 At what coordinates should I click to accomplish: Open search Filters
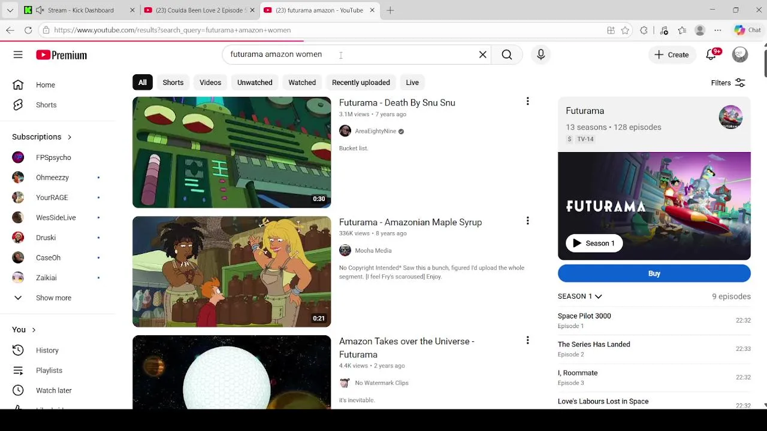[728, 83]
